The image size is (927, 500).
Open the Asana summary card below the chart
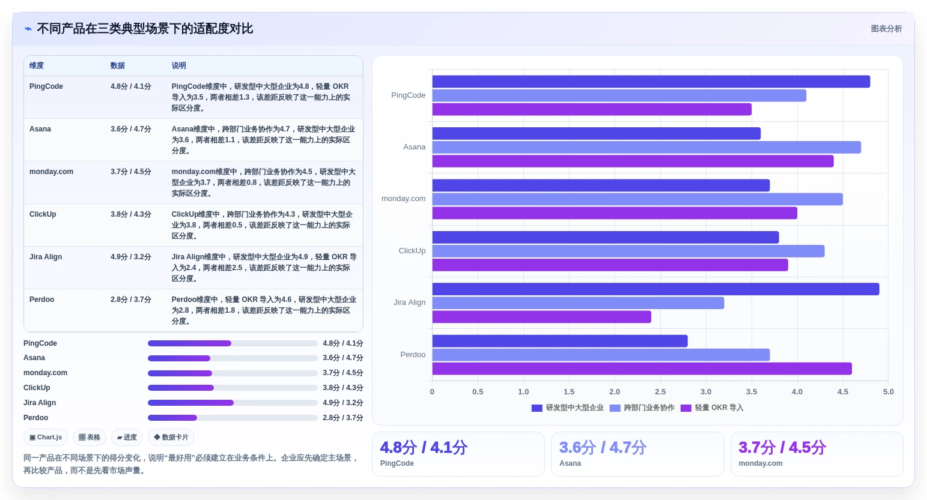pos(637,454)
